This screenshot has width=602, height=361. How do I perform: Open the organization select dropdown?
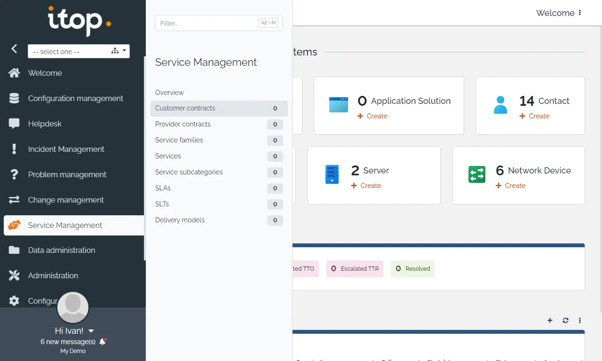point(79,51)
